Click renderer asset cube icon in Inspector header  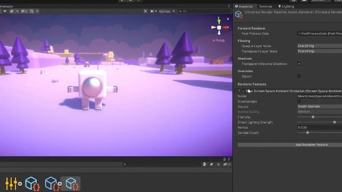[239, 14]
